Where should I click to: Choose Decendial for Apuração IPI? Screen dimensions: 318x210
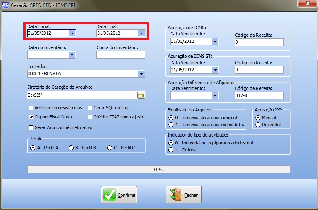coord(258,124)
